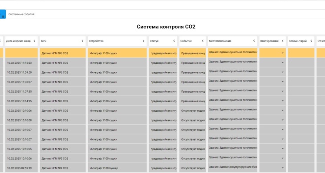This screenshot has width=325, height=173.
Task: Click the Устройства column header label
Action: (96, 41)
